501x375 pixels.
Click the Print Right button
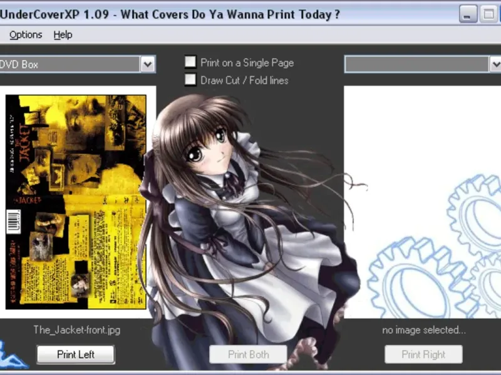click(423, 354)
